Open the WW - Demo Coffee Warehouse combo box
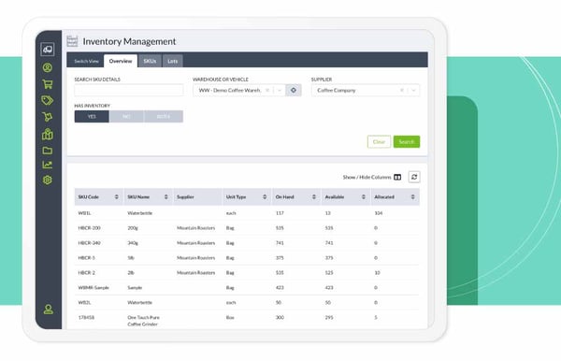This screenshot has height=361, width=561. (238, 90)
